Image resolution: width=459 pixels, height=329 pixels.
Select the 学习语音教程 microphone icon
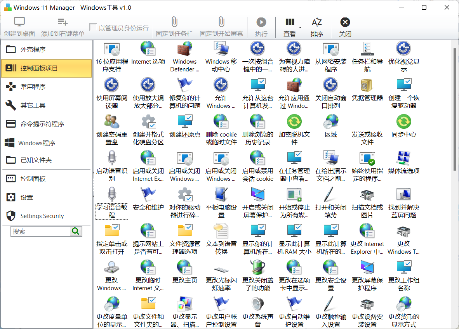click(112, 194)
